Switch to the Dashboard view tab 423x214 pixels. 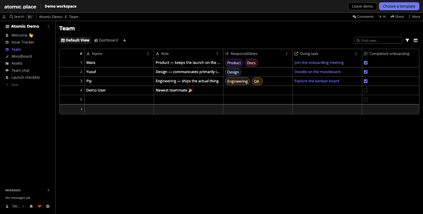coord(106,40)
